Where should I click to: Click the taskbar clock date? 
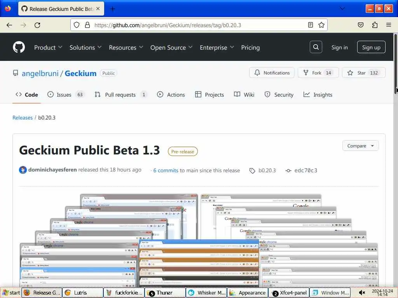[382, 293]
